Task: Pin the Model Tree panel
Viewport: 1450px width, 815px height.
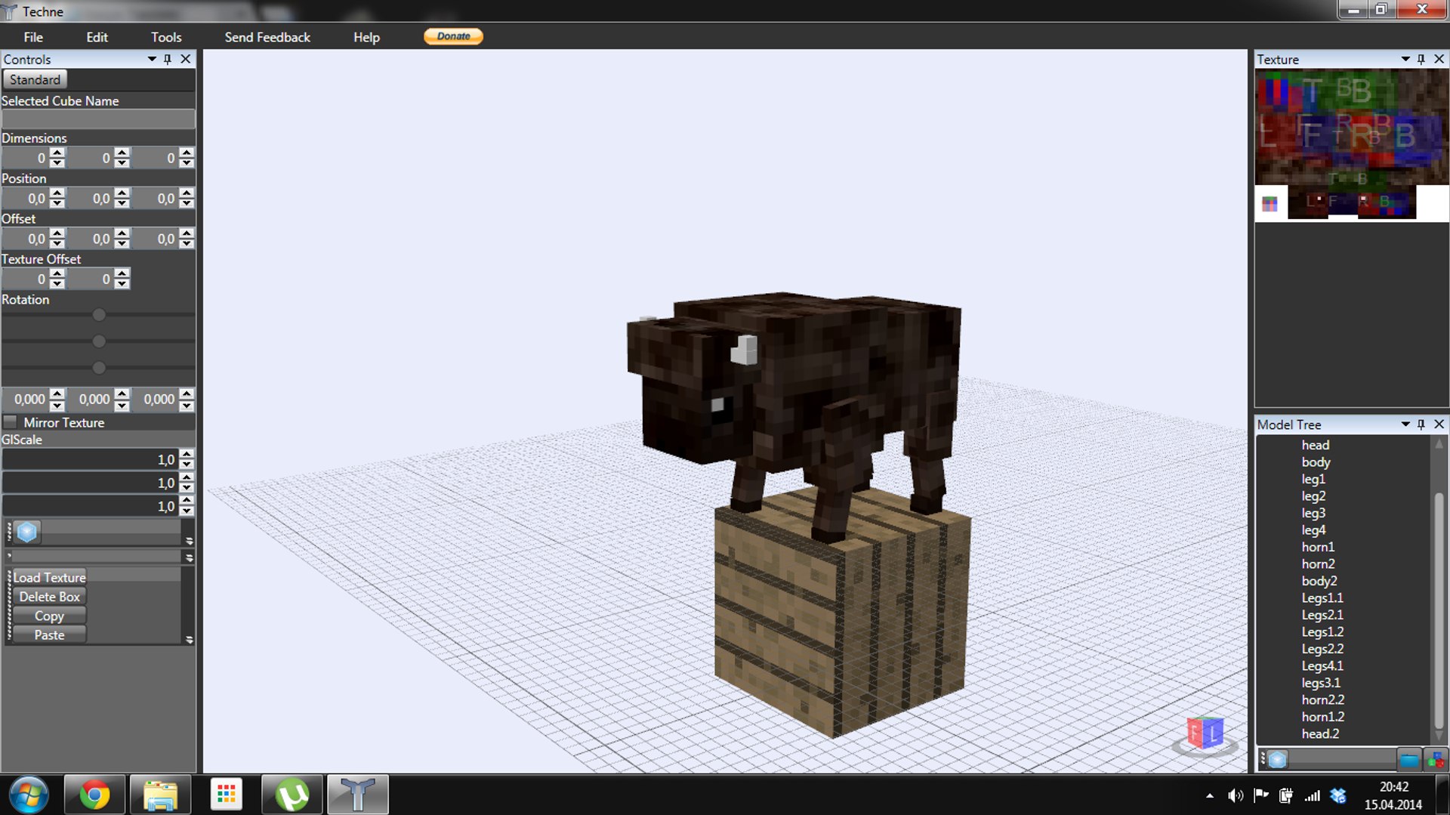Action: tap(1421, 424)
